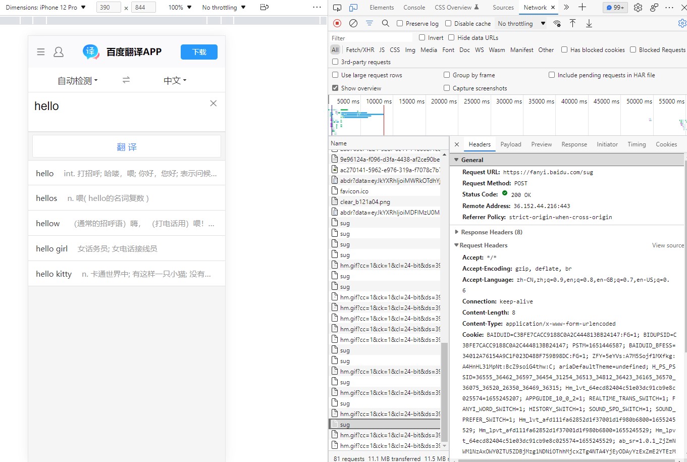The image size is (687, 462).
Task: Open the 100% zoom dropdown
Action: [180, 8]
